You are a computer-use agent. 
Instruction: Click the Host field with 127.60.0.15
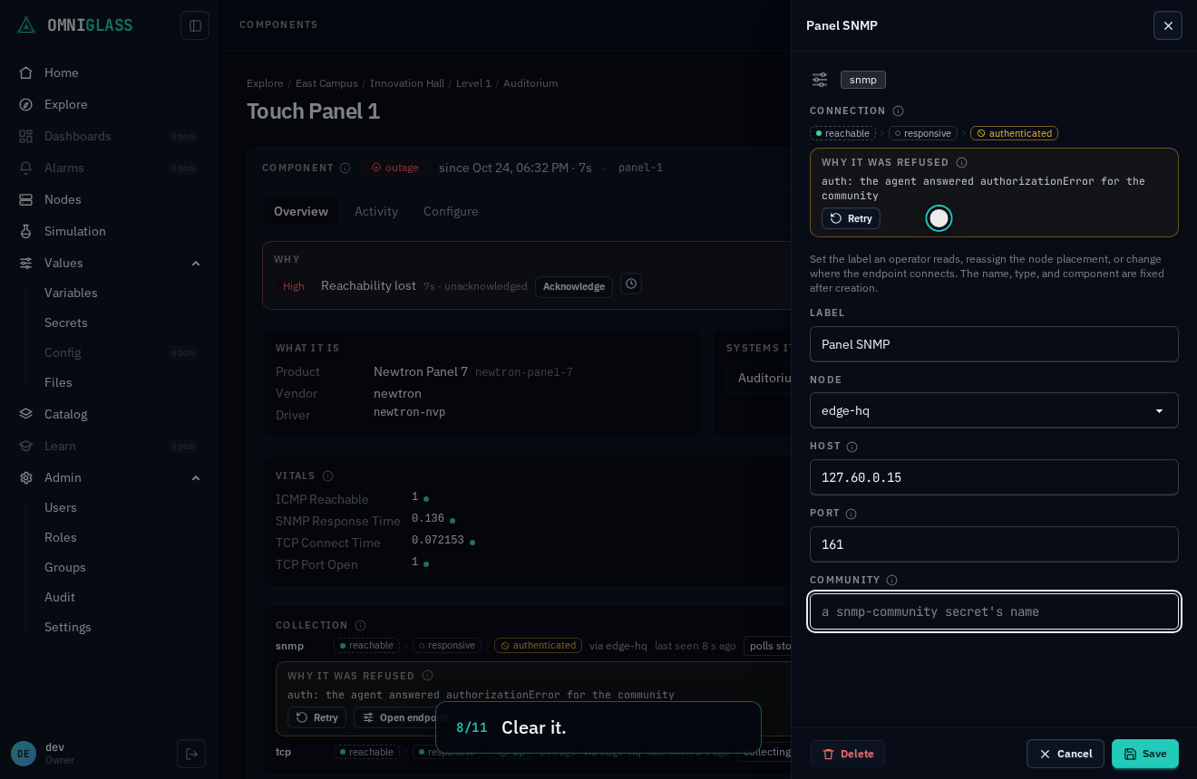point(994,477)
